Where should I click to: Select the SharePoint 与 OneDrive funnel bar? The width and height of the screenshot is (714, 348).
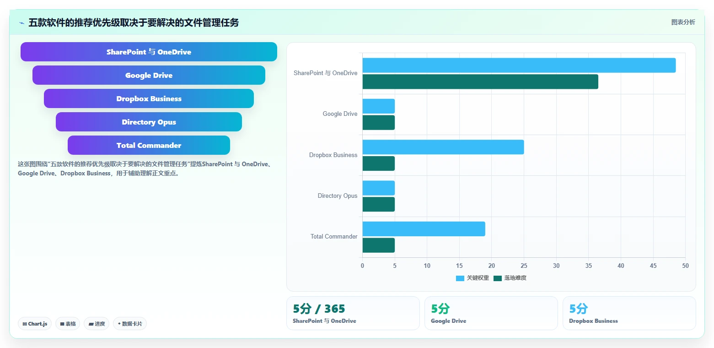pyautogui.click(x=149, y=52)
